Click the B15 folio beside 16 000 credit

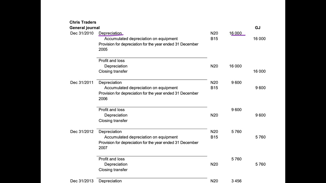[214, 39]
